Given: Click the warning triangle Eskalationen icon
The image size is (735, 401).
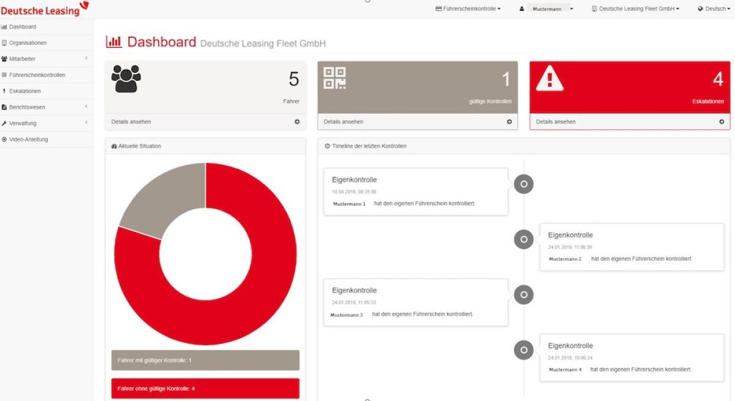Looking at the screenshot, I should [549, 79].
